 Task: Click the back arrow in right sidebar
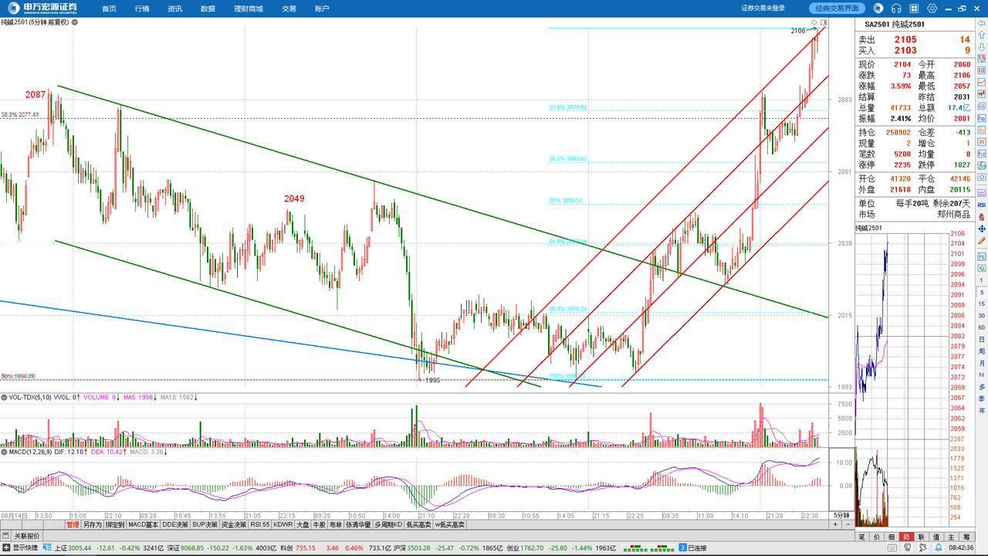tap(981, 24)
